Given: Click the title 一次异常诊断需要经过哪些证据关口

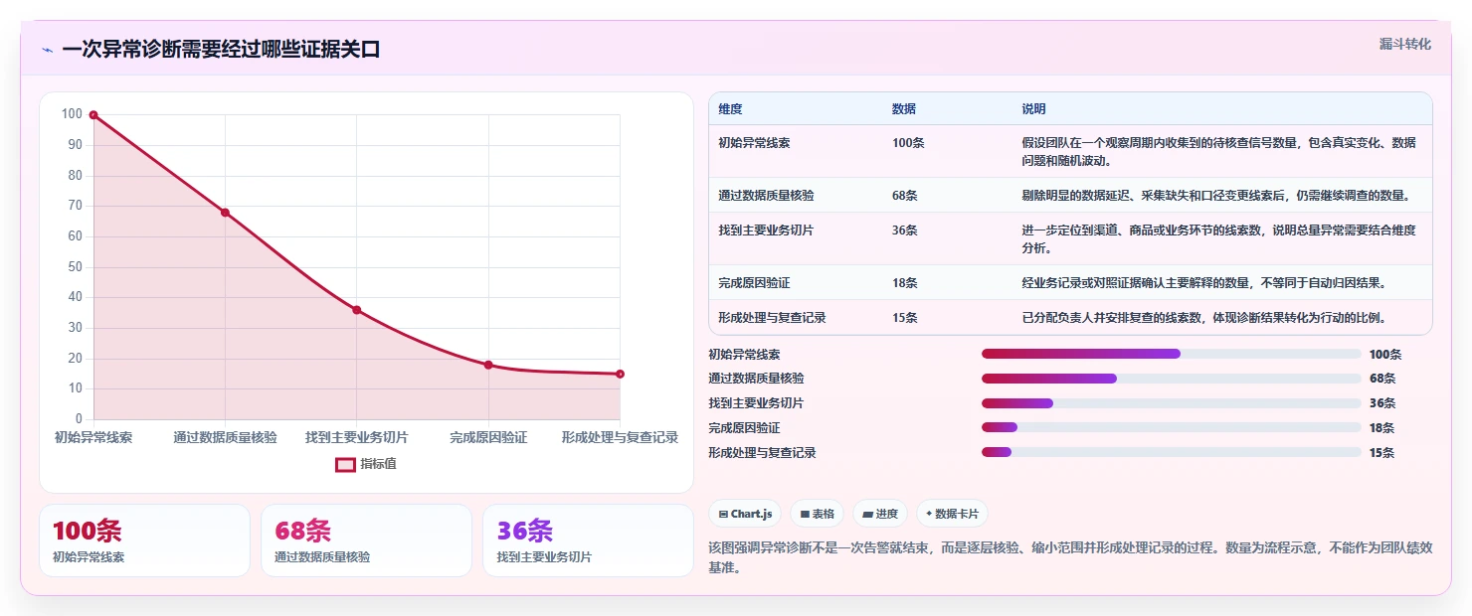Looking at the screenshot, I should (221, 50).
